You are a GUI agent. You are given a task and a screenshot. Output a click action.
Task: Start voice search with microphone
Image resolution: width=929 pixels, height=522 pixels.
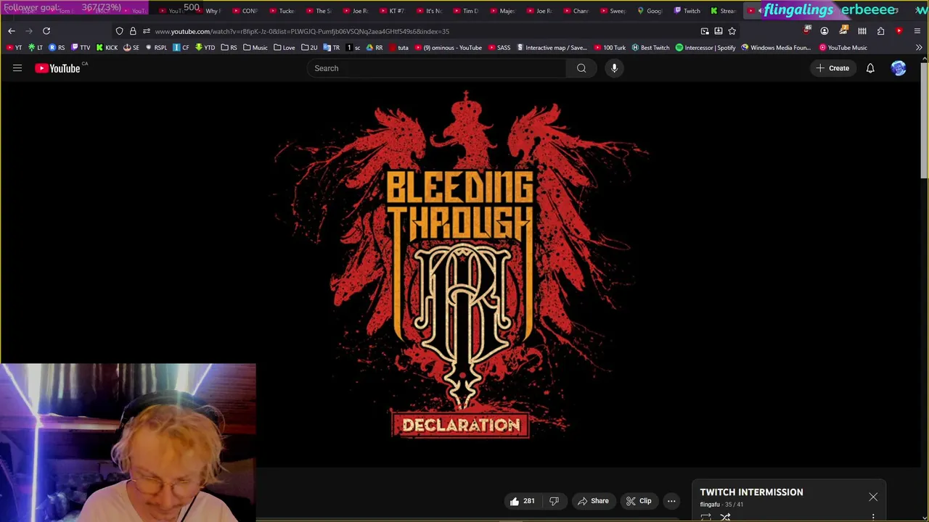[614, 68]
